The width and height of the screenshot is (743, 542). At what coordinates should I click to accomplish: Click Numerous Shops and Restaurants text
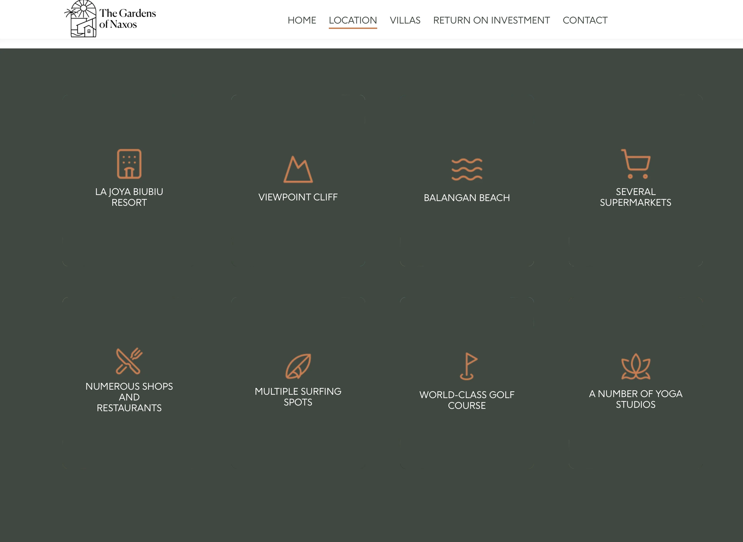coord(129,397)
